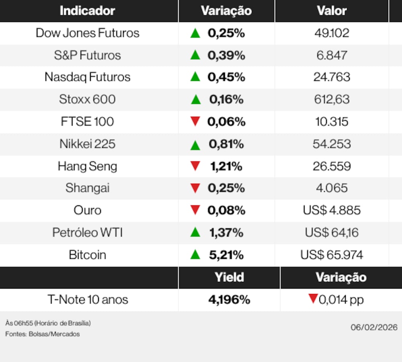Click the red down arrow in Shangai row
Screen dimensions: 402x362
tap(195, 188)
